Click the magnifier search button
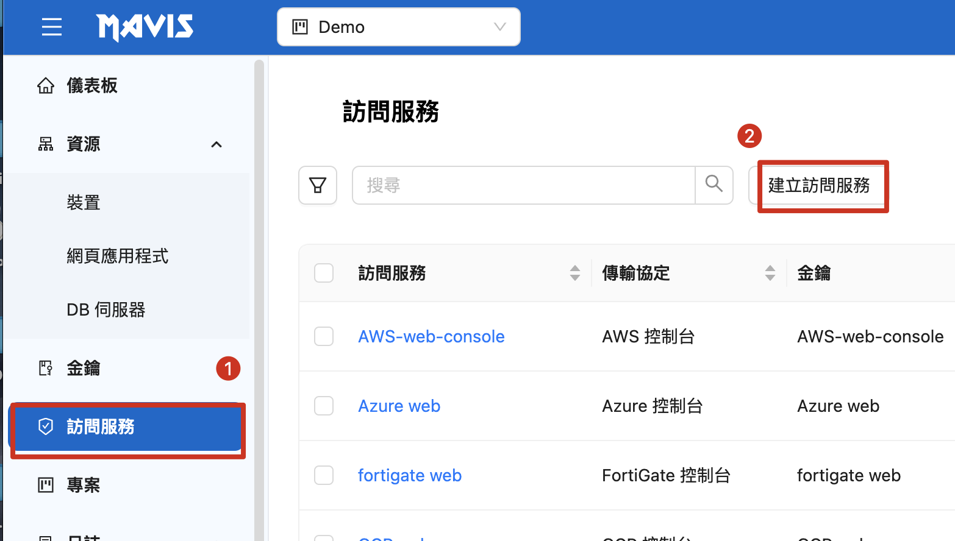The image size is (955, 541). tap(714, 185)
